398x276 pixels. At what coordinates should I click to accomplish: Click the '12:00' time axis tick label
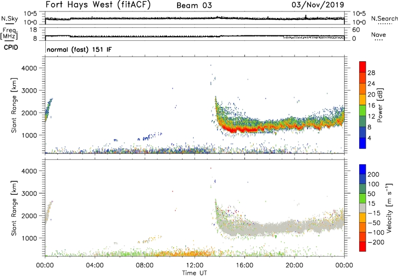tap(195, 266)
